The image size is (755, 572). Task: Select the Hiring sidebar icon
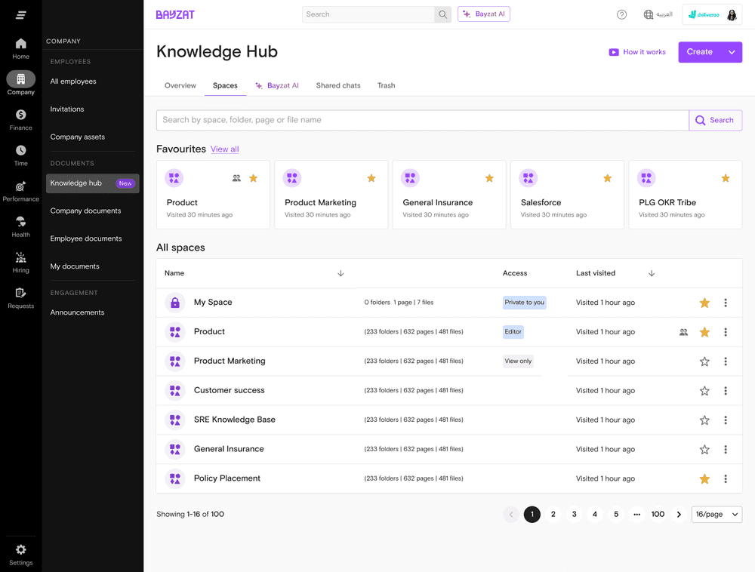20,260
